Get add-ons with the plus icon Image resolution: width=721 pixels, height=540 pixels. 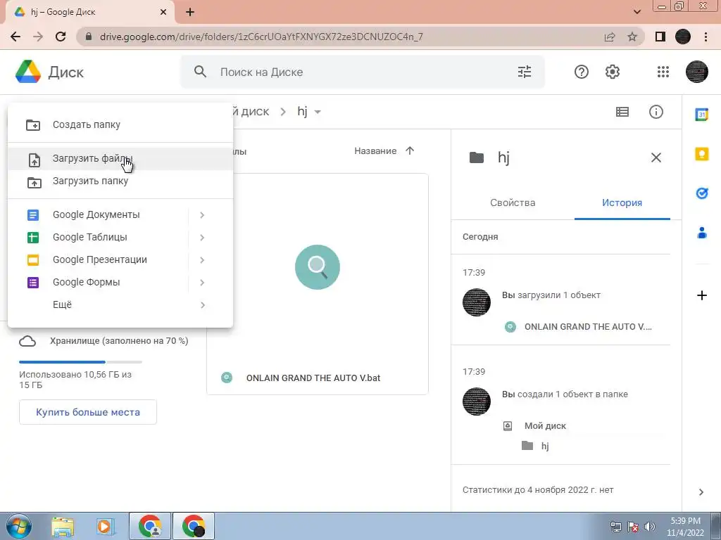[702, 295]
